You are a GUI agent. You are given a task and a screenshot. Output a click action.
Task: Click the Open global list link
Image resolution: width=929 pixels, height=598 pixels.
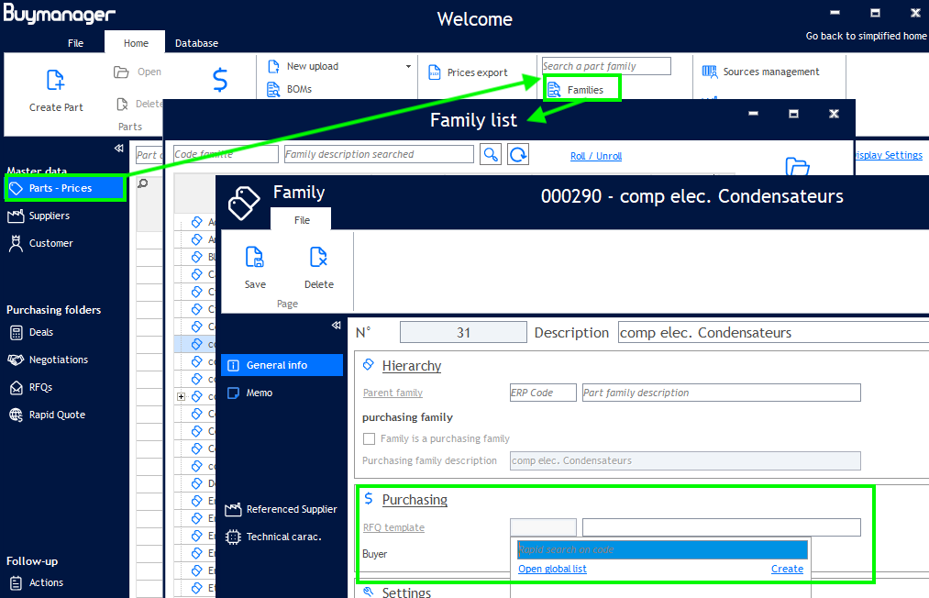(x=552, y=569)
